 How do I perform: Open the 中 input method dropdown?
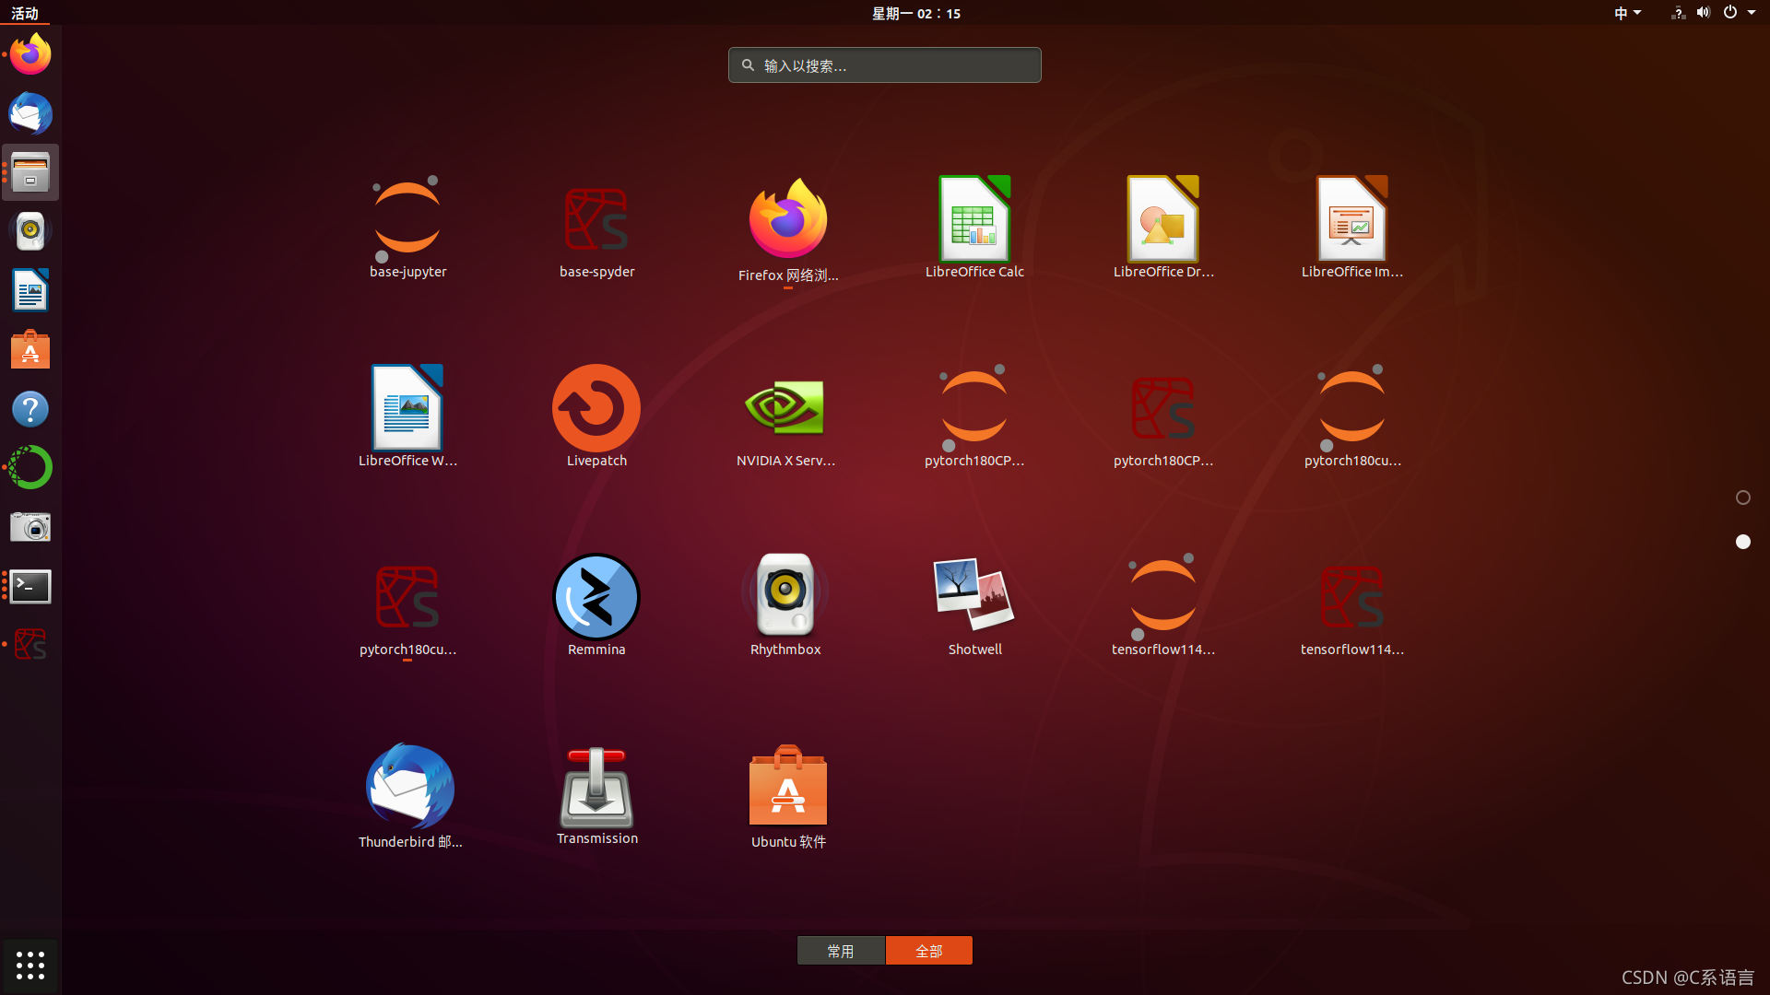tap(1628, 13)
